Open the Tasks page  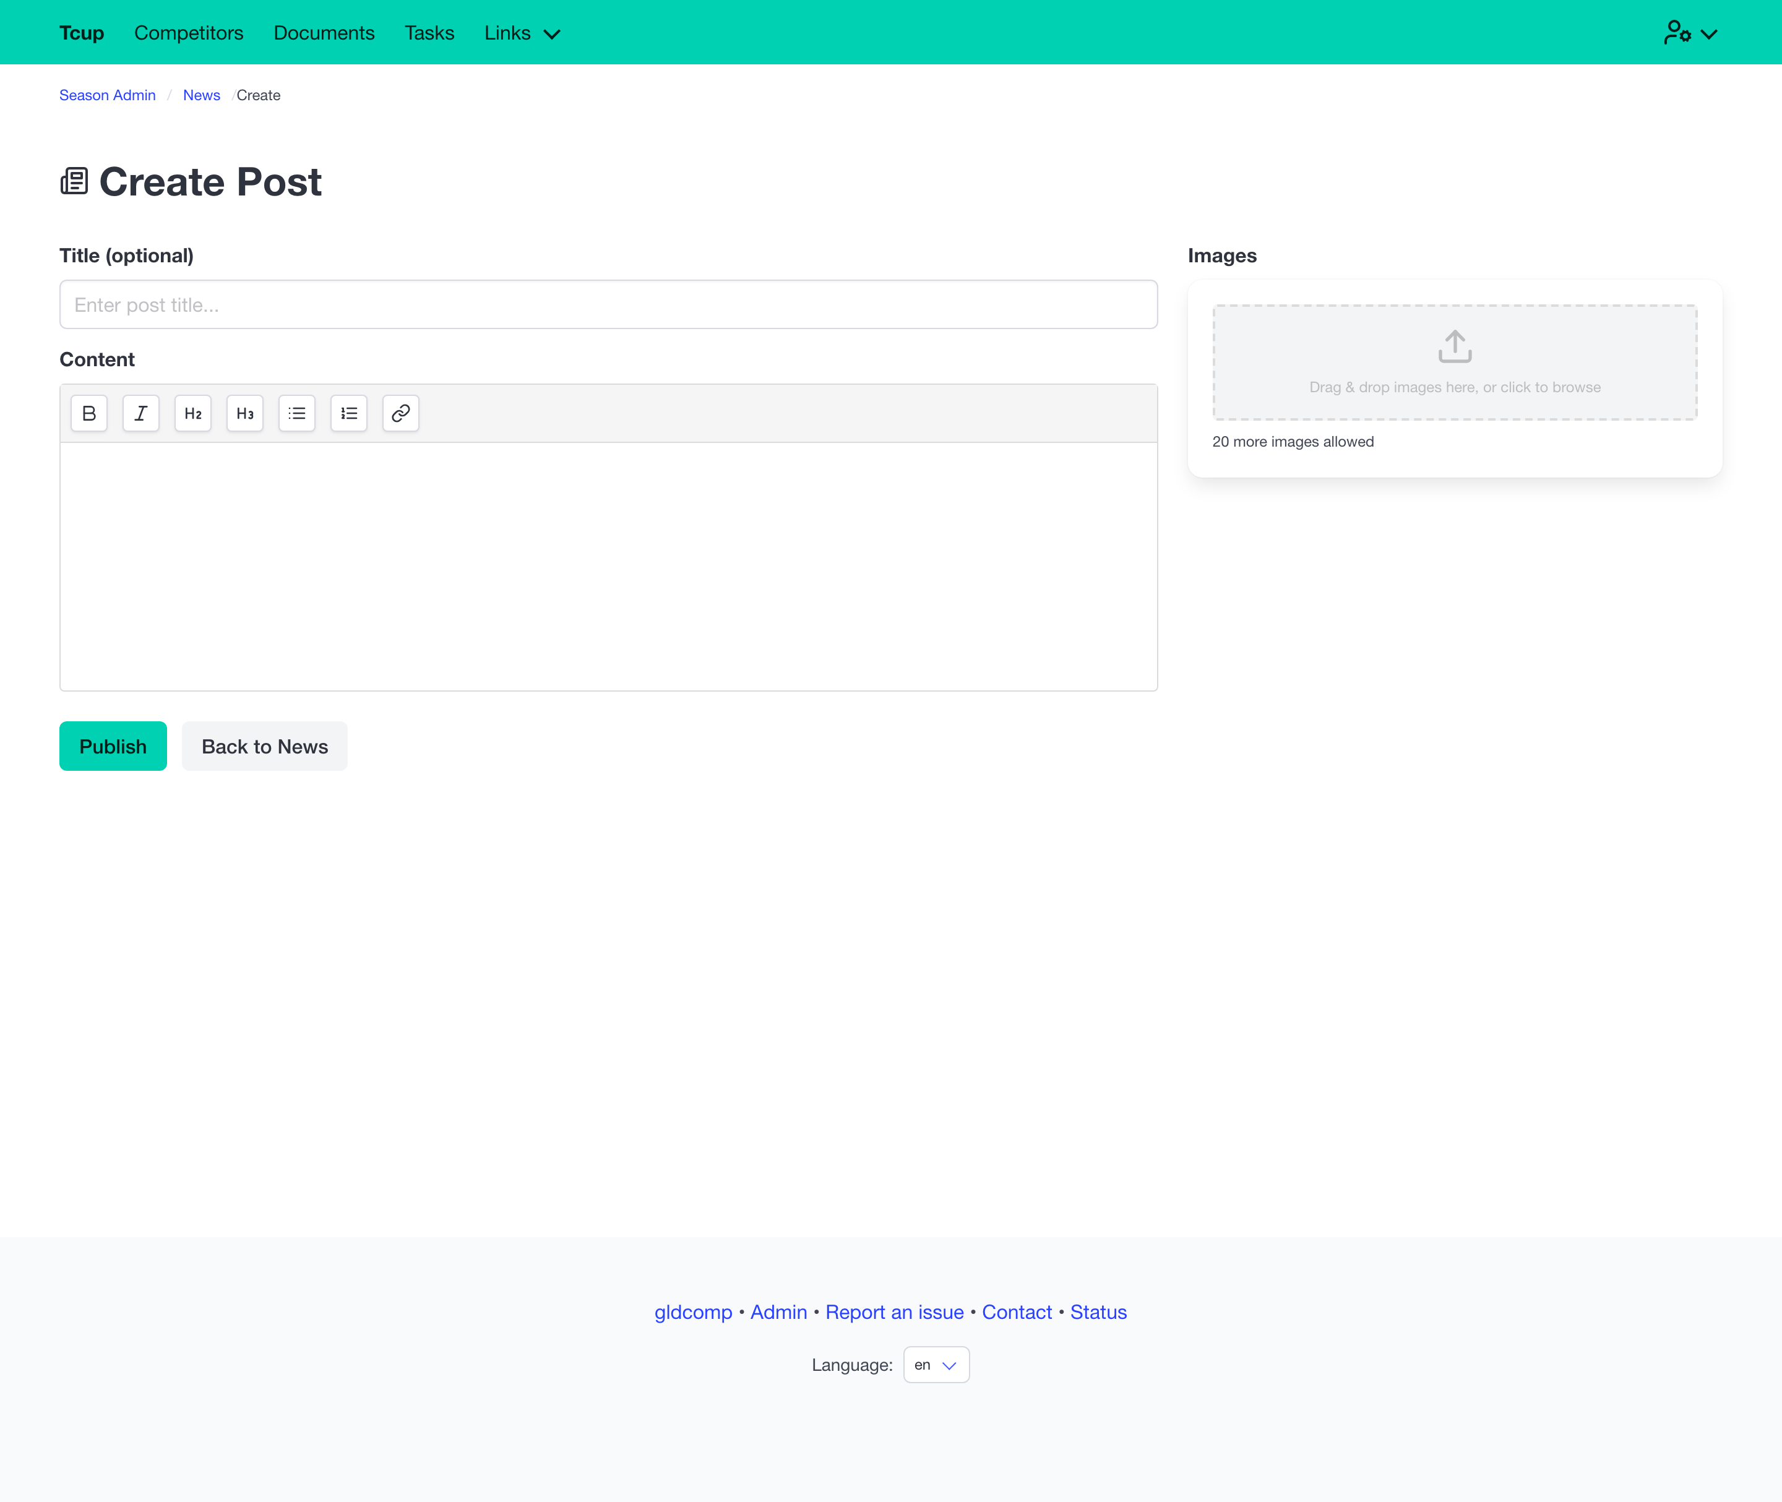pyautogui.click(x=429, y=32)
